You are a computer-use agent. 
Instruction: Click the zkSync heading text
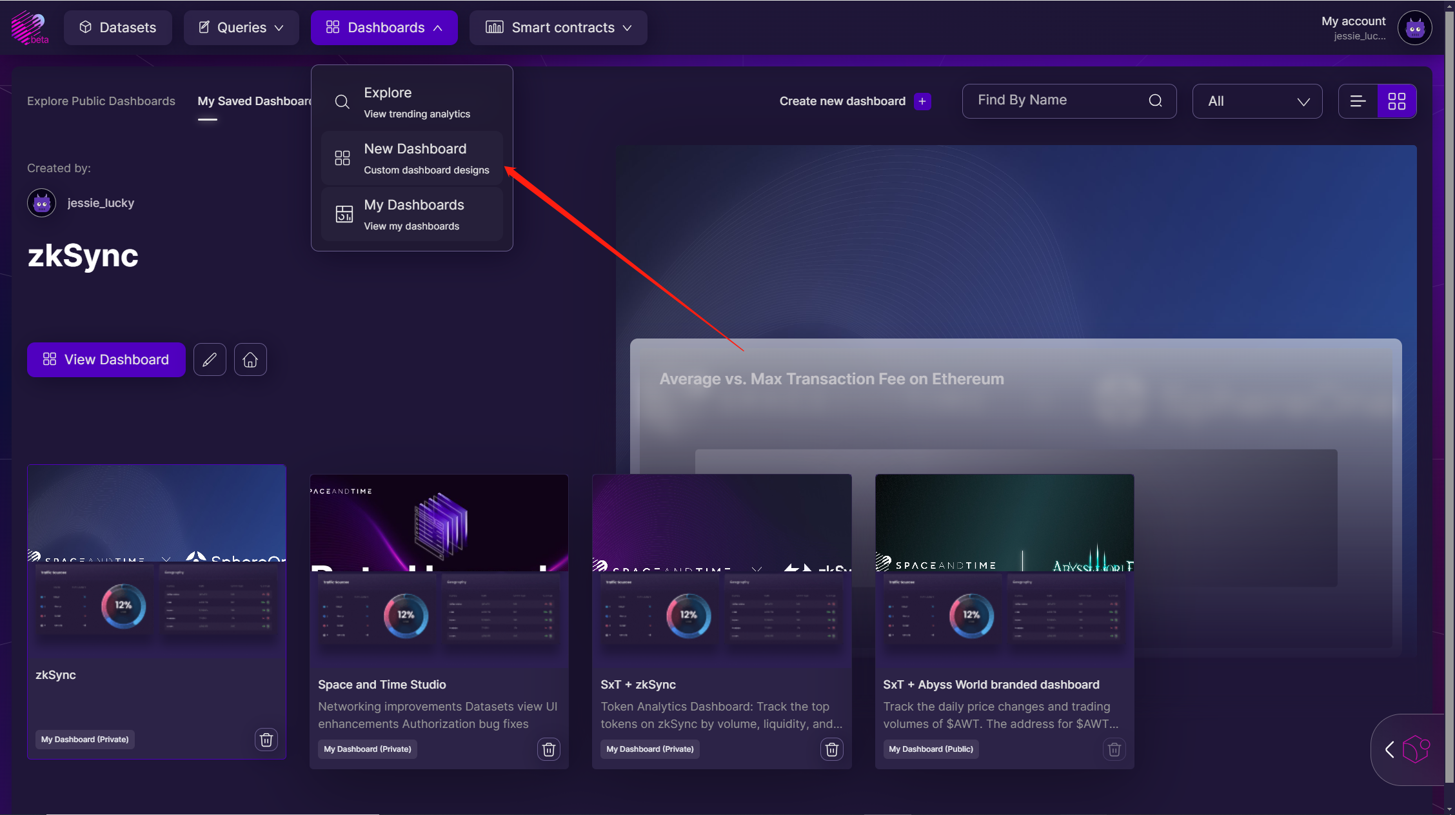pos(83,256)
